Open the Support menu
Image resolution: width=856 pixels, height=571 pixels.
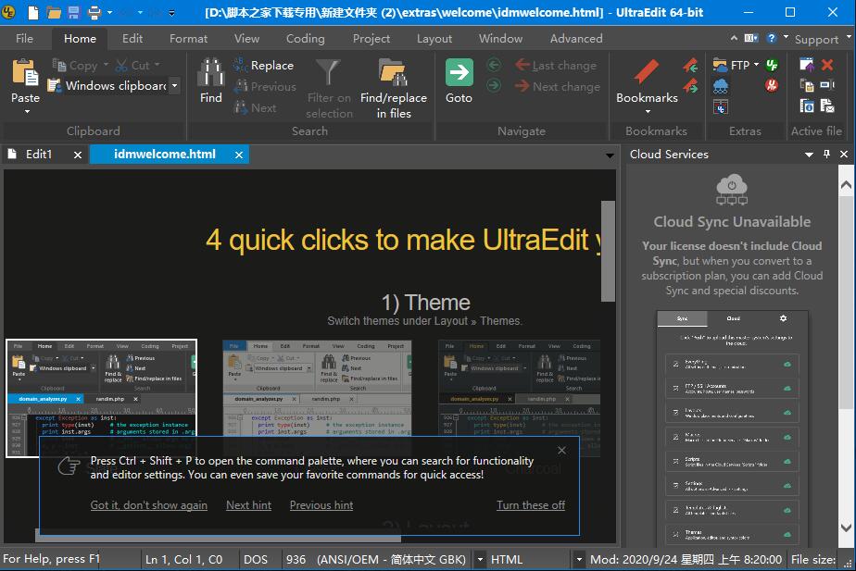pyautogui.click(x=816, y=39)
